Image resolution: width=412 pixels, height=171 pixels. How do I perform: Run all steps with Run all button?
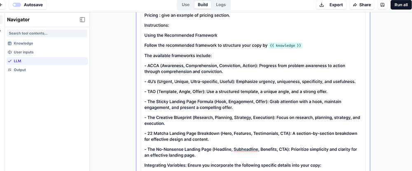coord(401,5)
